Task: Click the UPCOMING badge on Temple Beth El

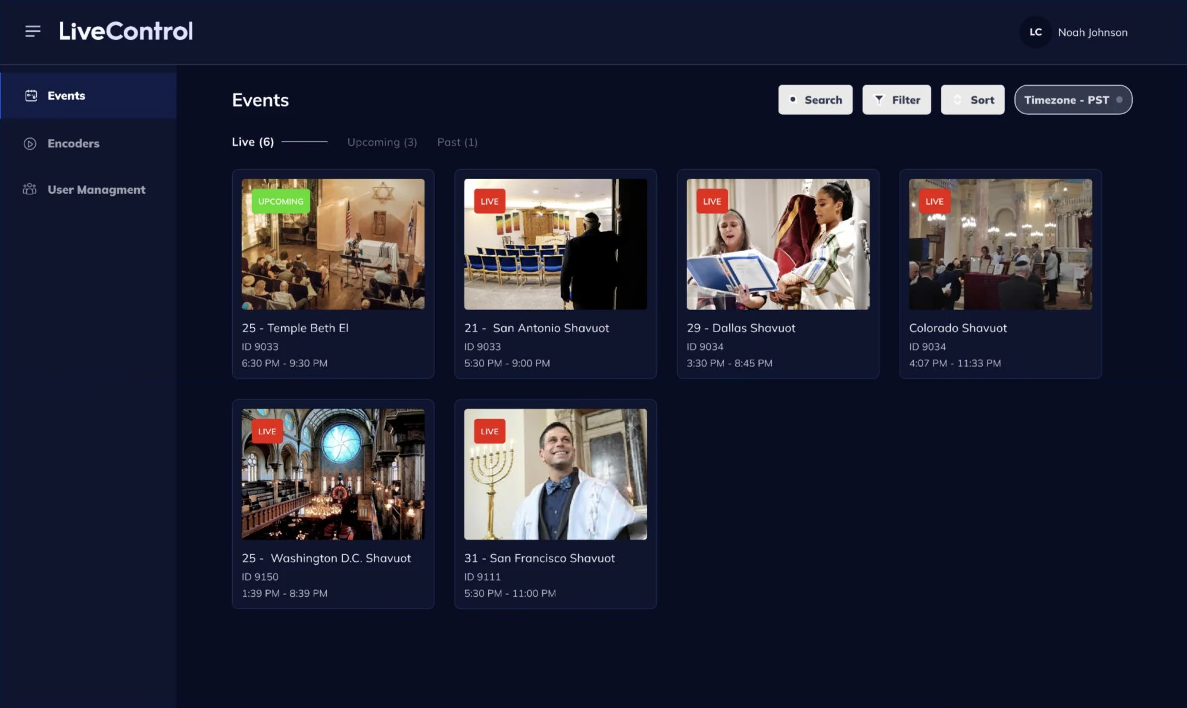Action: tap(280, 201)
